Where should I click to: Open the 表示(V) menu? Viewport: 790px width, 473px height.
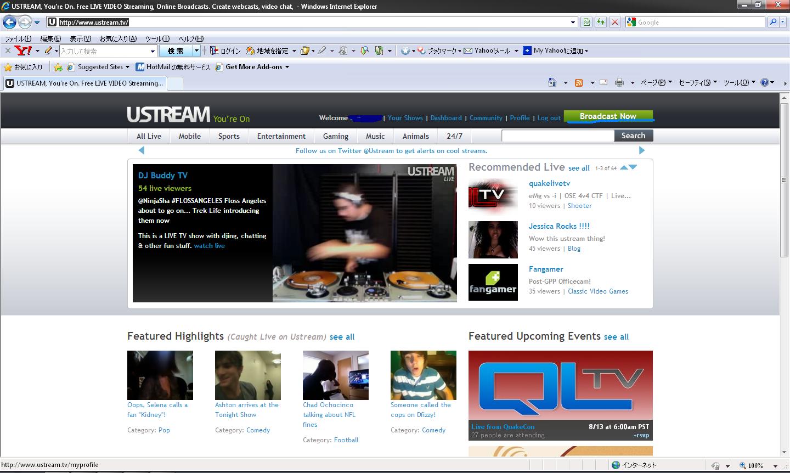81,38
